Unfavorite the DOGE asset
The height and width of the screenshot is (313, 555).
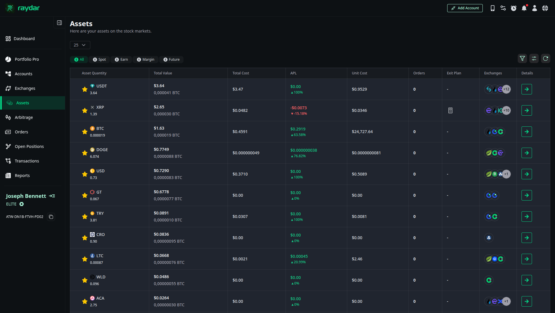(x=84, y=153)
